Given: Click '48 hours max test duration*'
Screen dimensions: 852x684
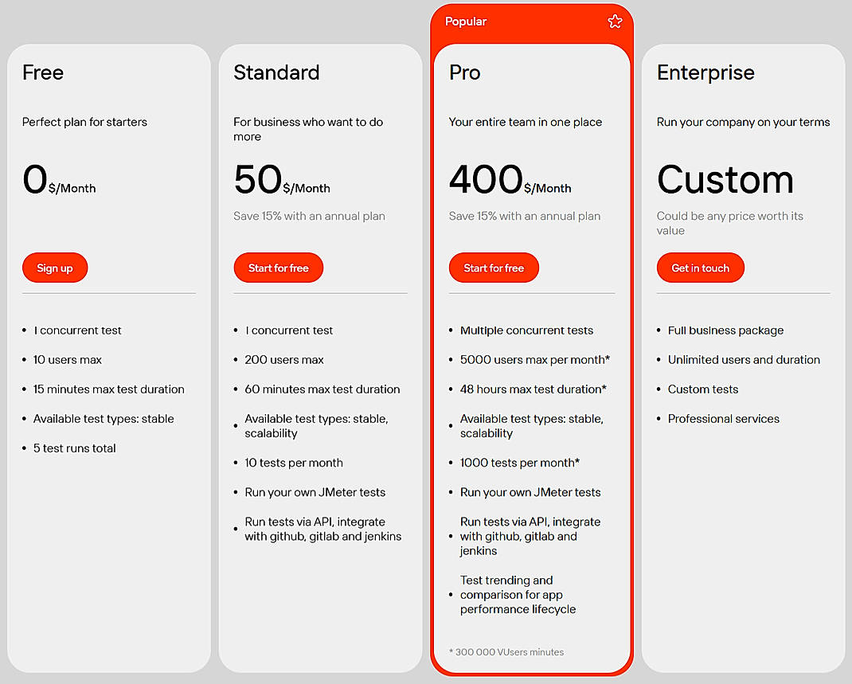Looking at the screenshot, I should (x=533, y=389).
